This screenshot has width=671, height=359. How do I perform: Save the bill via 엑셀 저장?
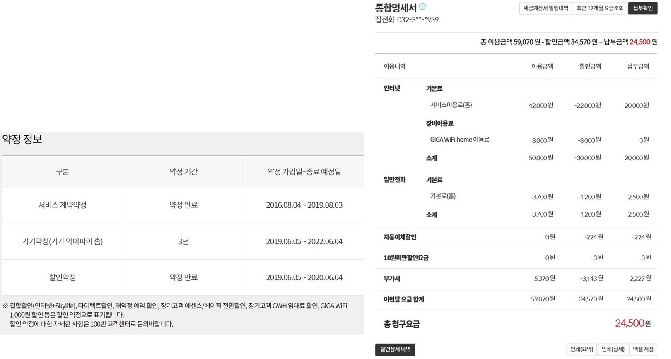pyautogui.click(x=643, y=349)
